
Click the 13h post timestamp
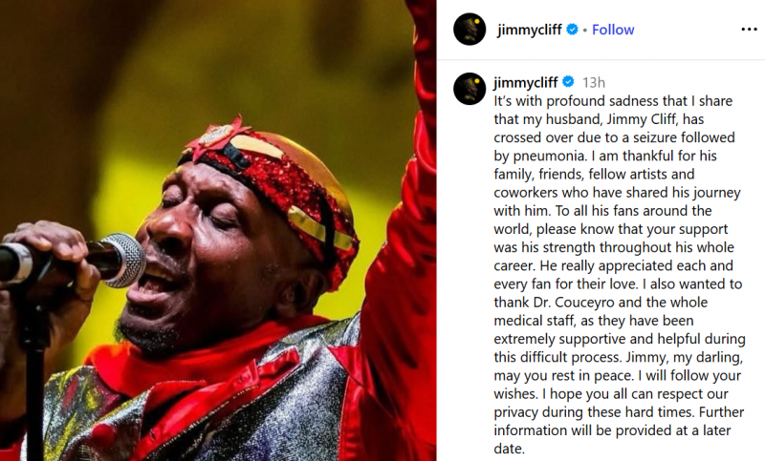pos(593,83)
